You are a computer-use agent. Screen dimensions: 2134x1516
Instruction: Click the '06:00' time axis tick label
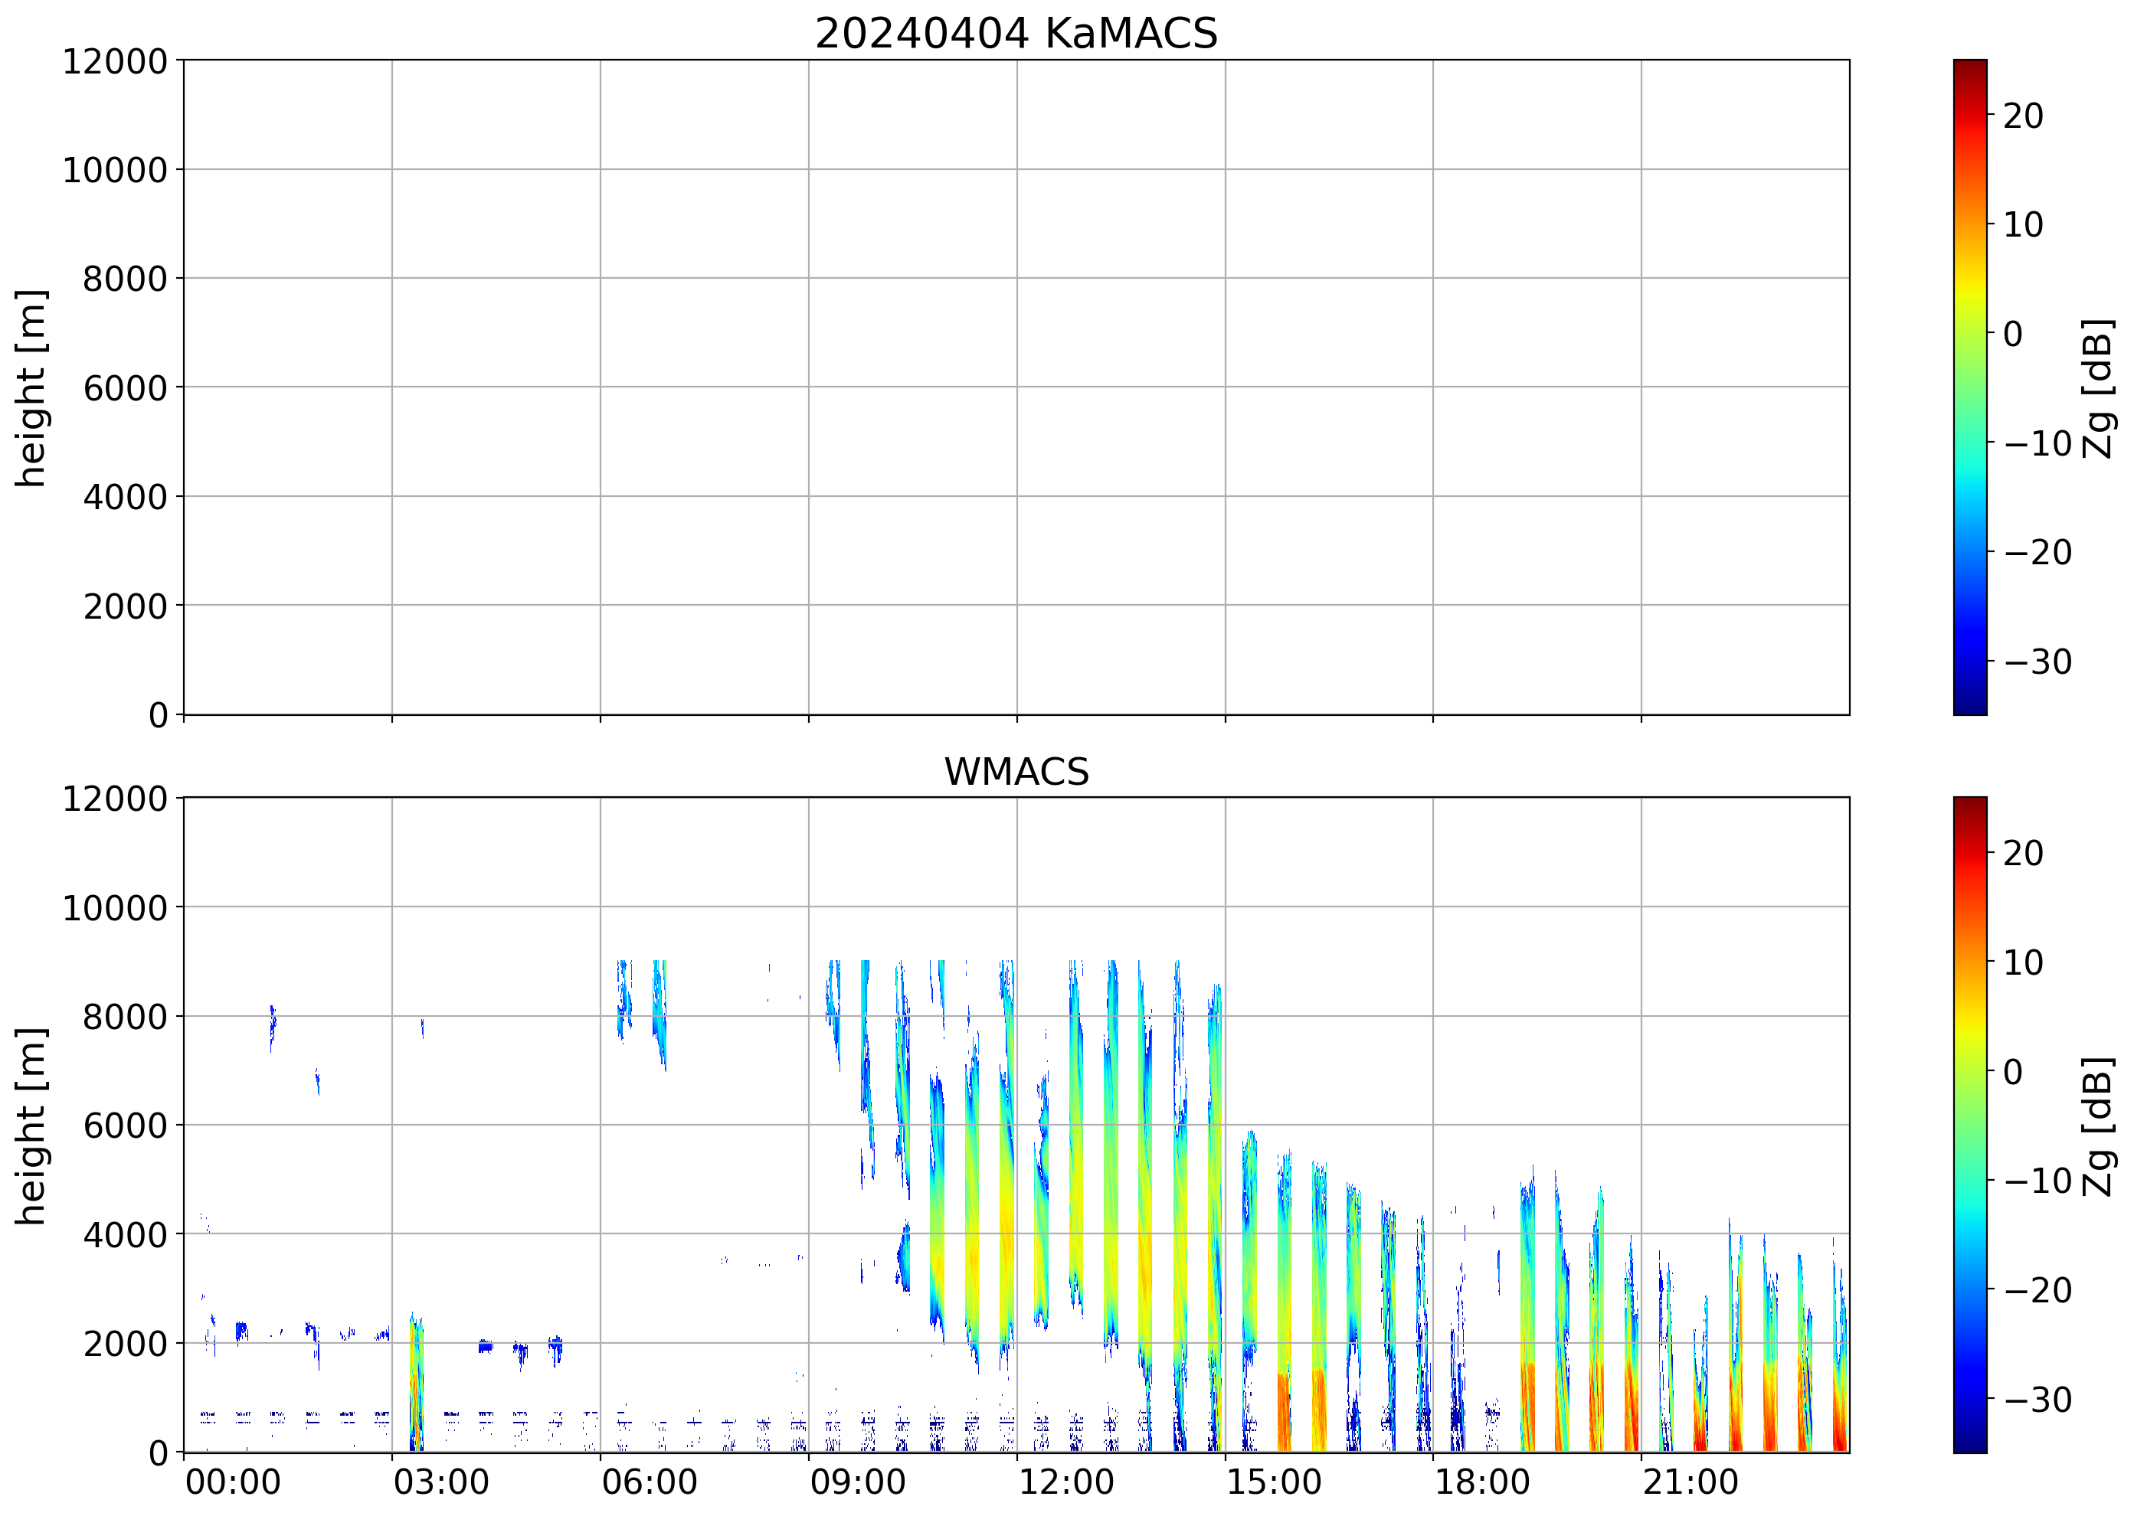point(649,1482)
